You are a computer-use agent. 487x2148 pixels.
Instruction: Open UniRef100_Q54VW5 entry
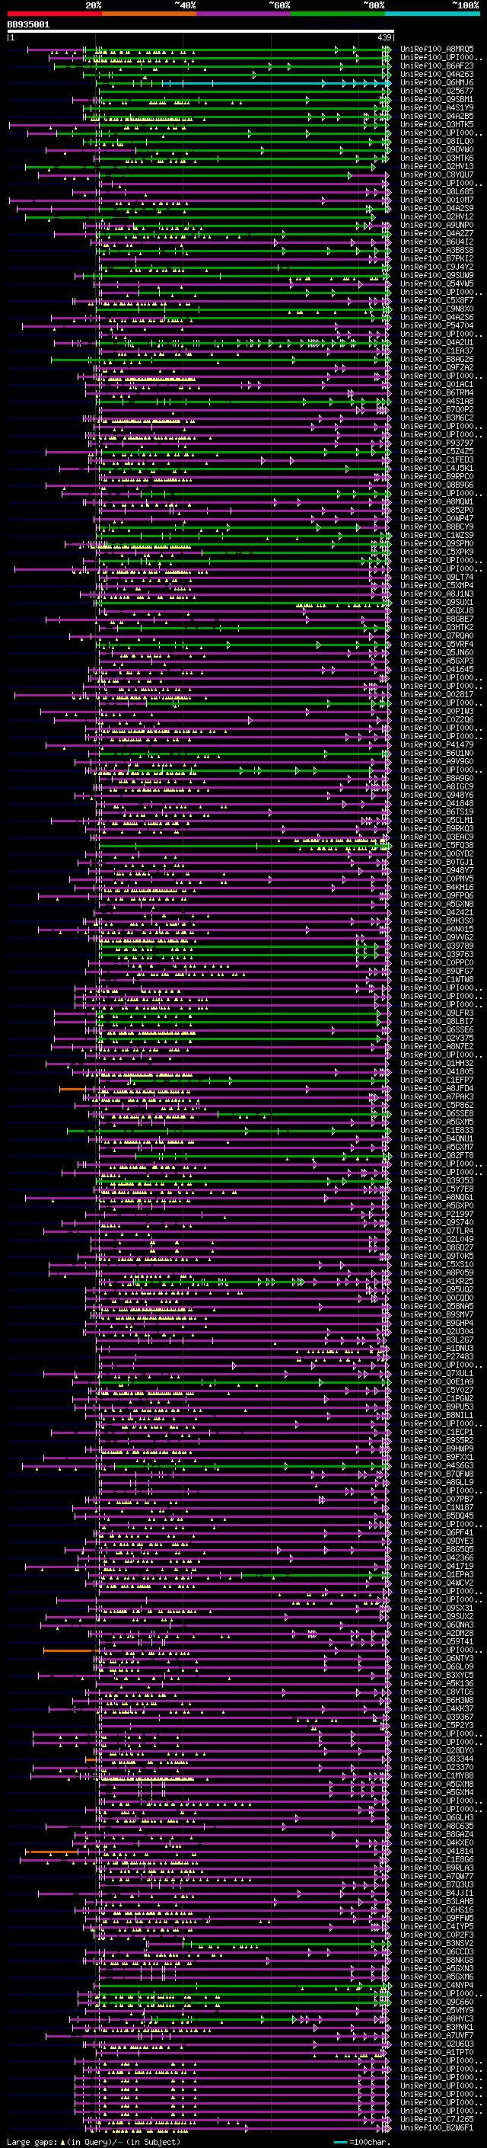click(x=437, y=283)
